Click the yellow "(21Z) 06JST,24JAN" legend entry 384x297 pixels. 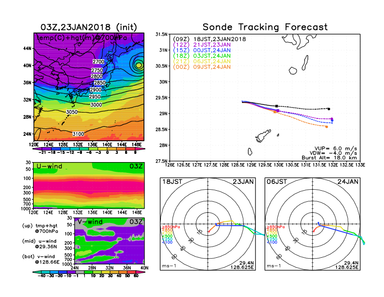202,62
